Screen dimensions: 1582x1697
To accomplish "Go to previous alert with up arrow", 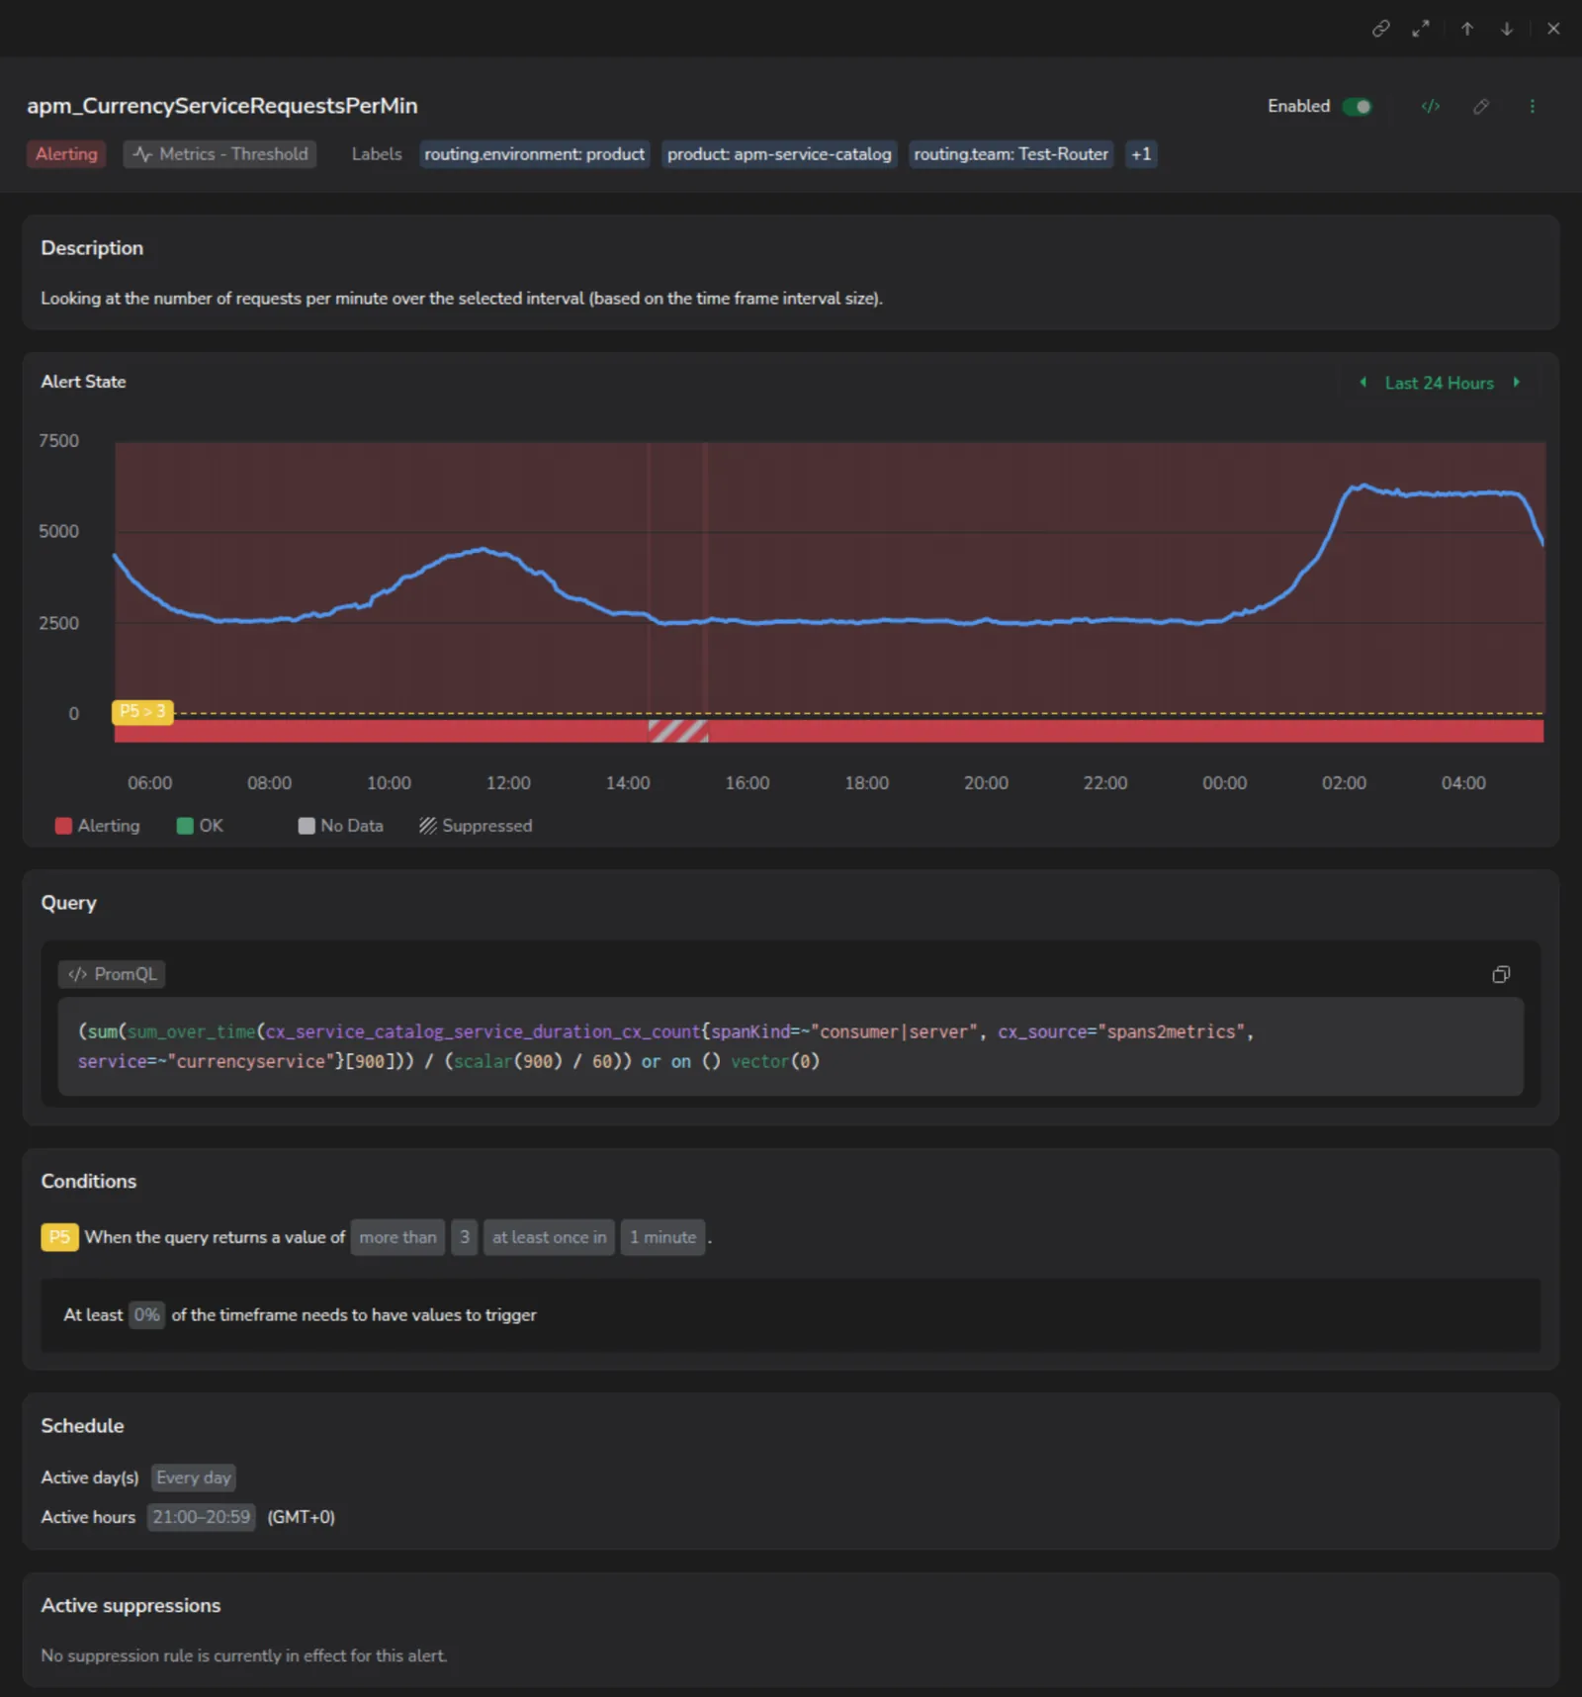I will tap(1467, 29).
